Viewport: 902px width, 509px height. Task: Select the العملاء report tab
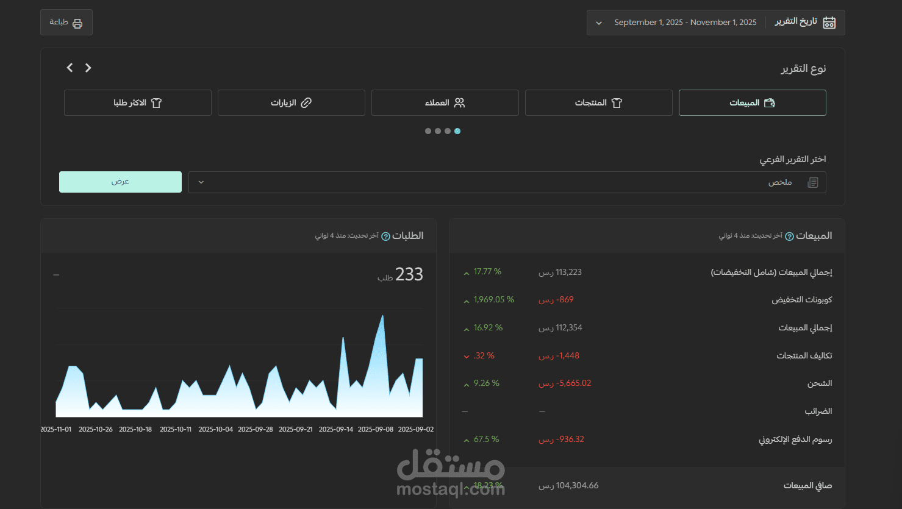(445, 102)
